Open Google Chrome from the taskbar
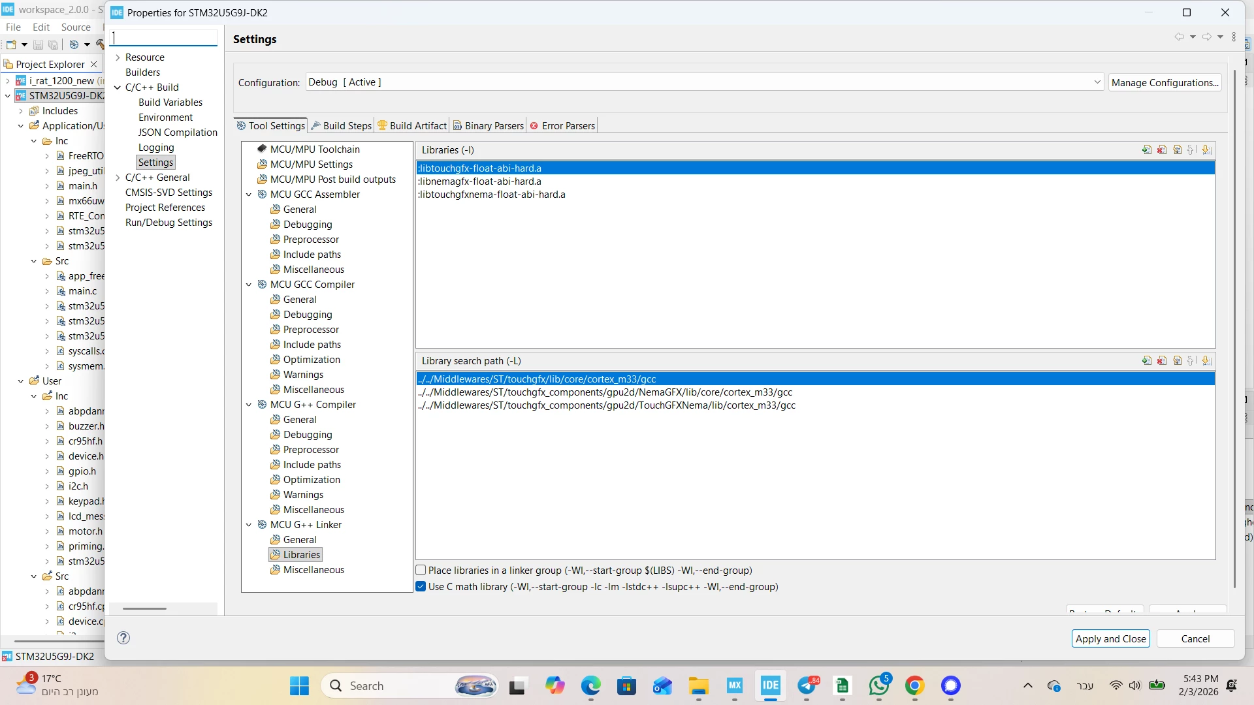Image resolution: width=1254 pixels, height=705 pixels. (x=914, y=685)
